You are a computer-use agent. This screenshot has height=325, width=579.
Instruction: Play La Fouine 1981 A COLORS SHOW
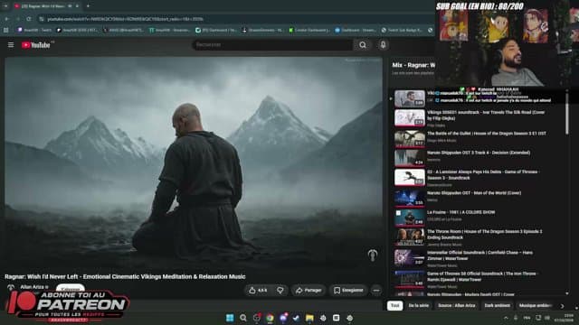coord(460,212)
